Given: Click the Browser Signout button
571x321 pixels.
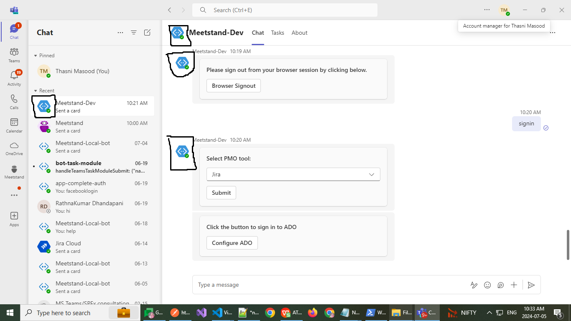Looking at the screenshot, I should pos(234,86).
